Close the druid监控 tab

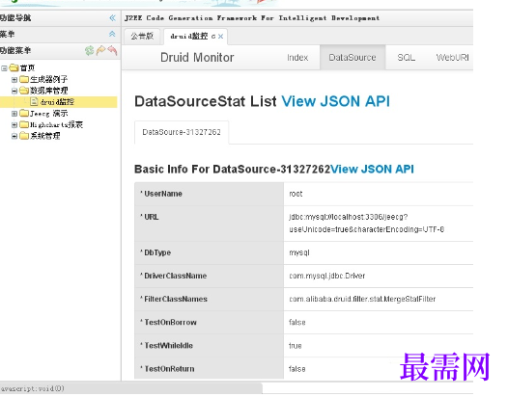tap(220, 37)
